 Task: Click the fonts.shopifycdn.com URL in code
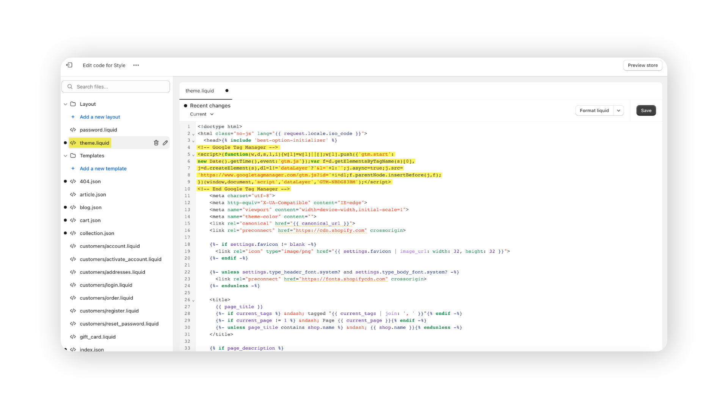click(x=344, y=279)
